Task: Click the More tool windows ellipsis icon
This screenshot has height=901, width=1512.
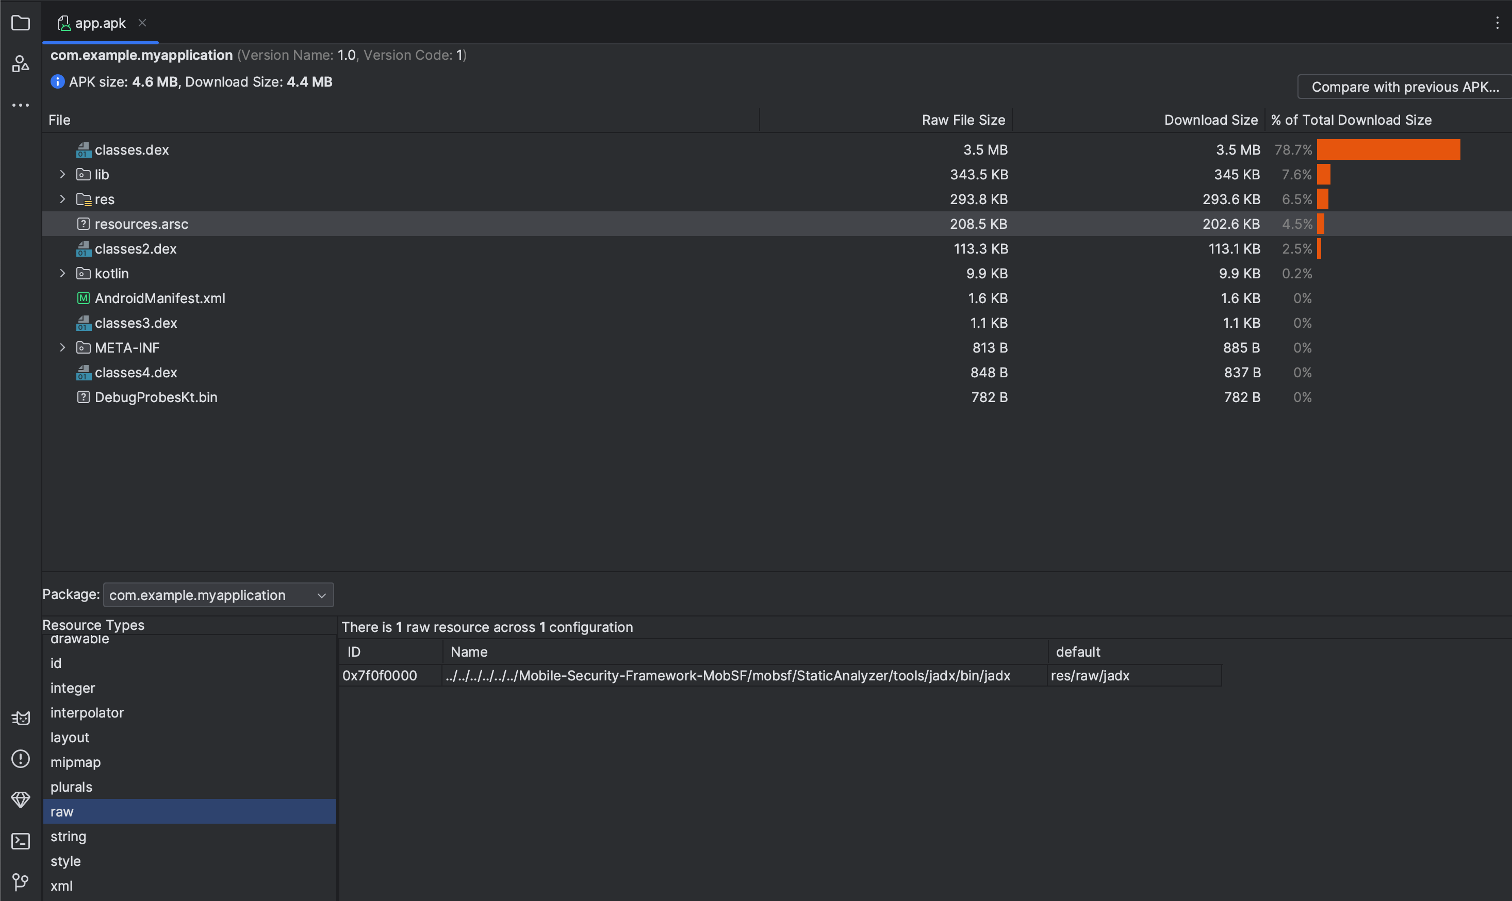Action: pyautogui.click(x=21, y=105)
